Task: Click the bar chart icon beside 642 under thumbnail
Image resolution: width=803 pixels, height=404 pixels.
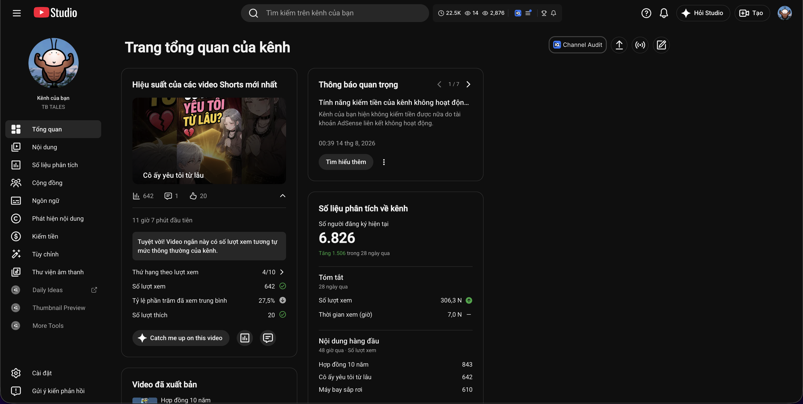Action: (x=136, y=196)
